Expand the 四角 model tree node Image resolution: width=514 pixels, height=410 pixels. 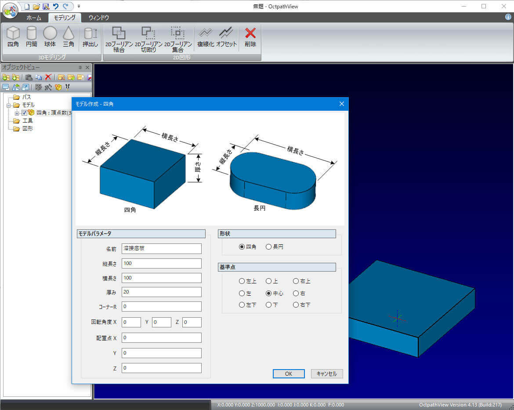coord(17,113)
